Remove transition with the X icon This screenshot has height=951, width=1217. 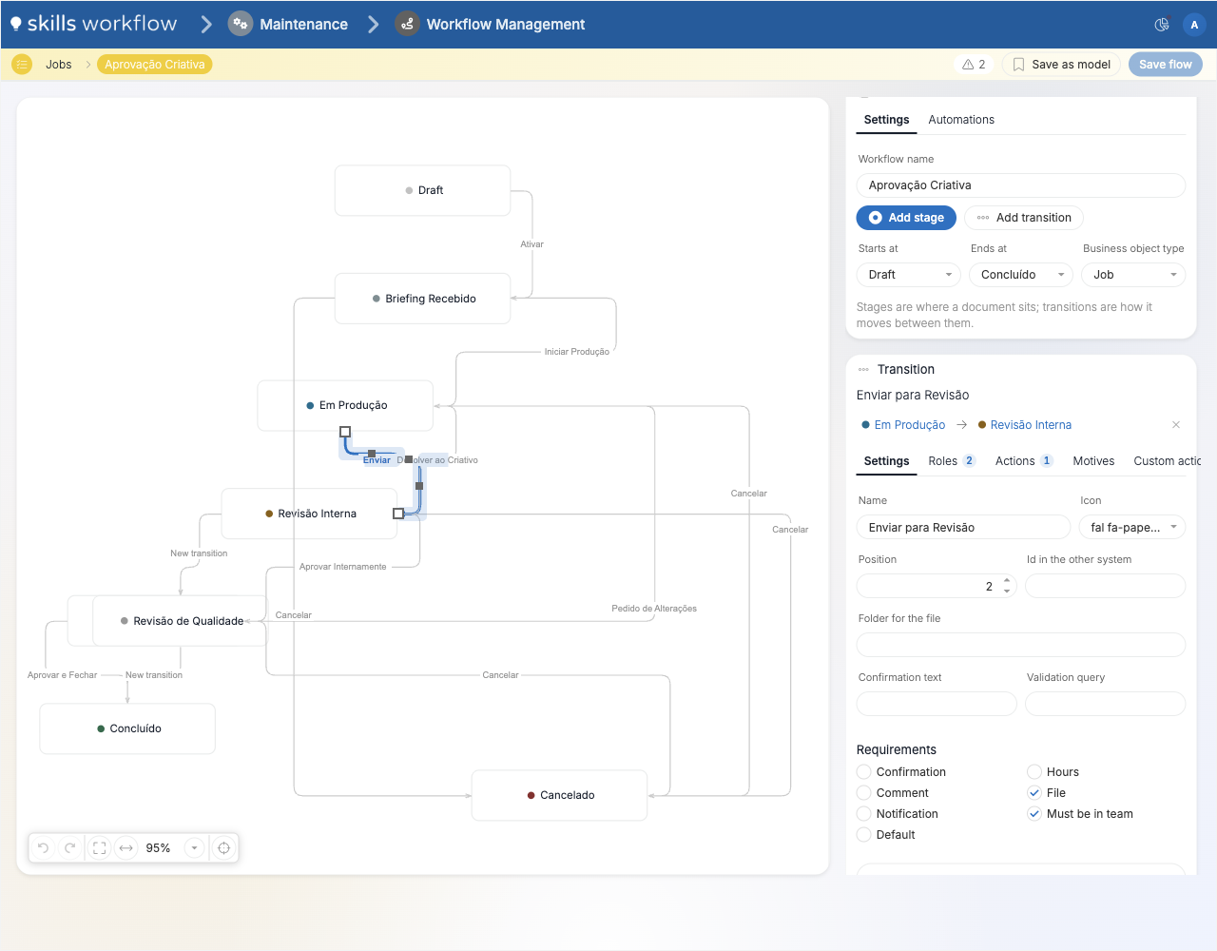pos(1176,425)
